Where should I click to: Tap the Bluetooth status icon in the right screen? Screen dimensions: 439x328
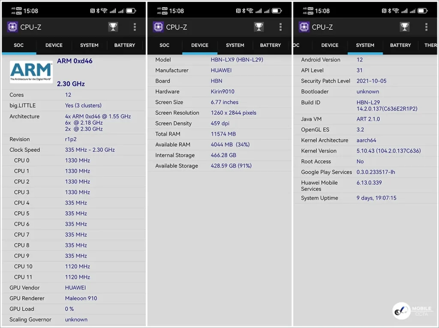[x=389, y=11]
